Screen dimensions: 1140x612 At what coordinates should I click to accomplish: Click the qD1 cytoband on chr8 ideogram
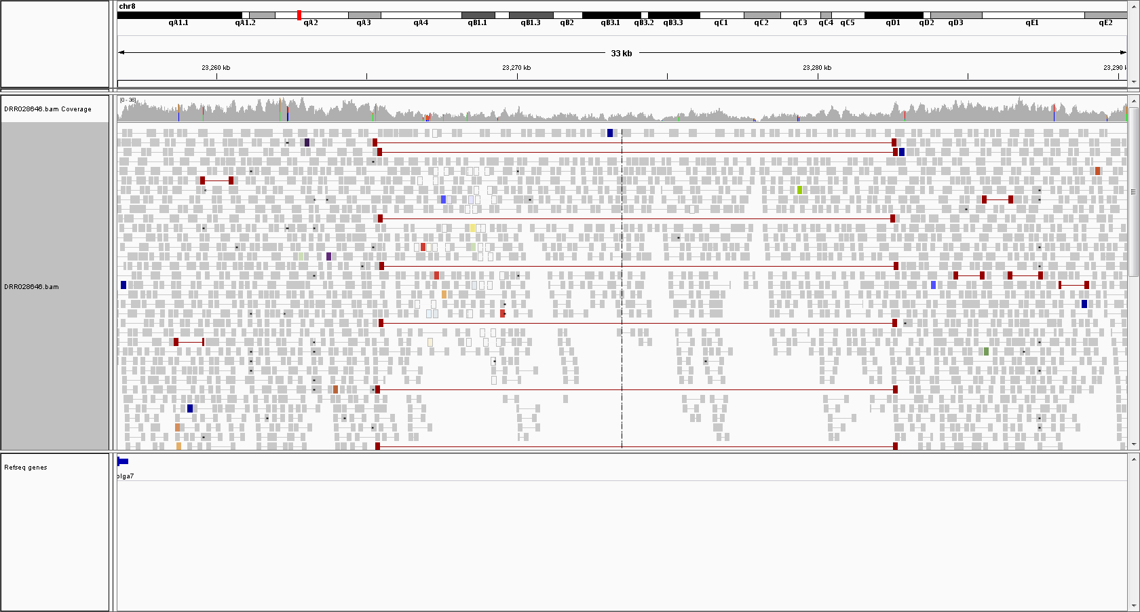[x=893, y=15]
